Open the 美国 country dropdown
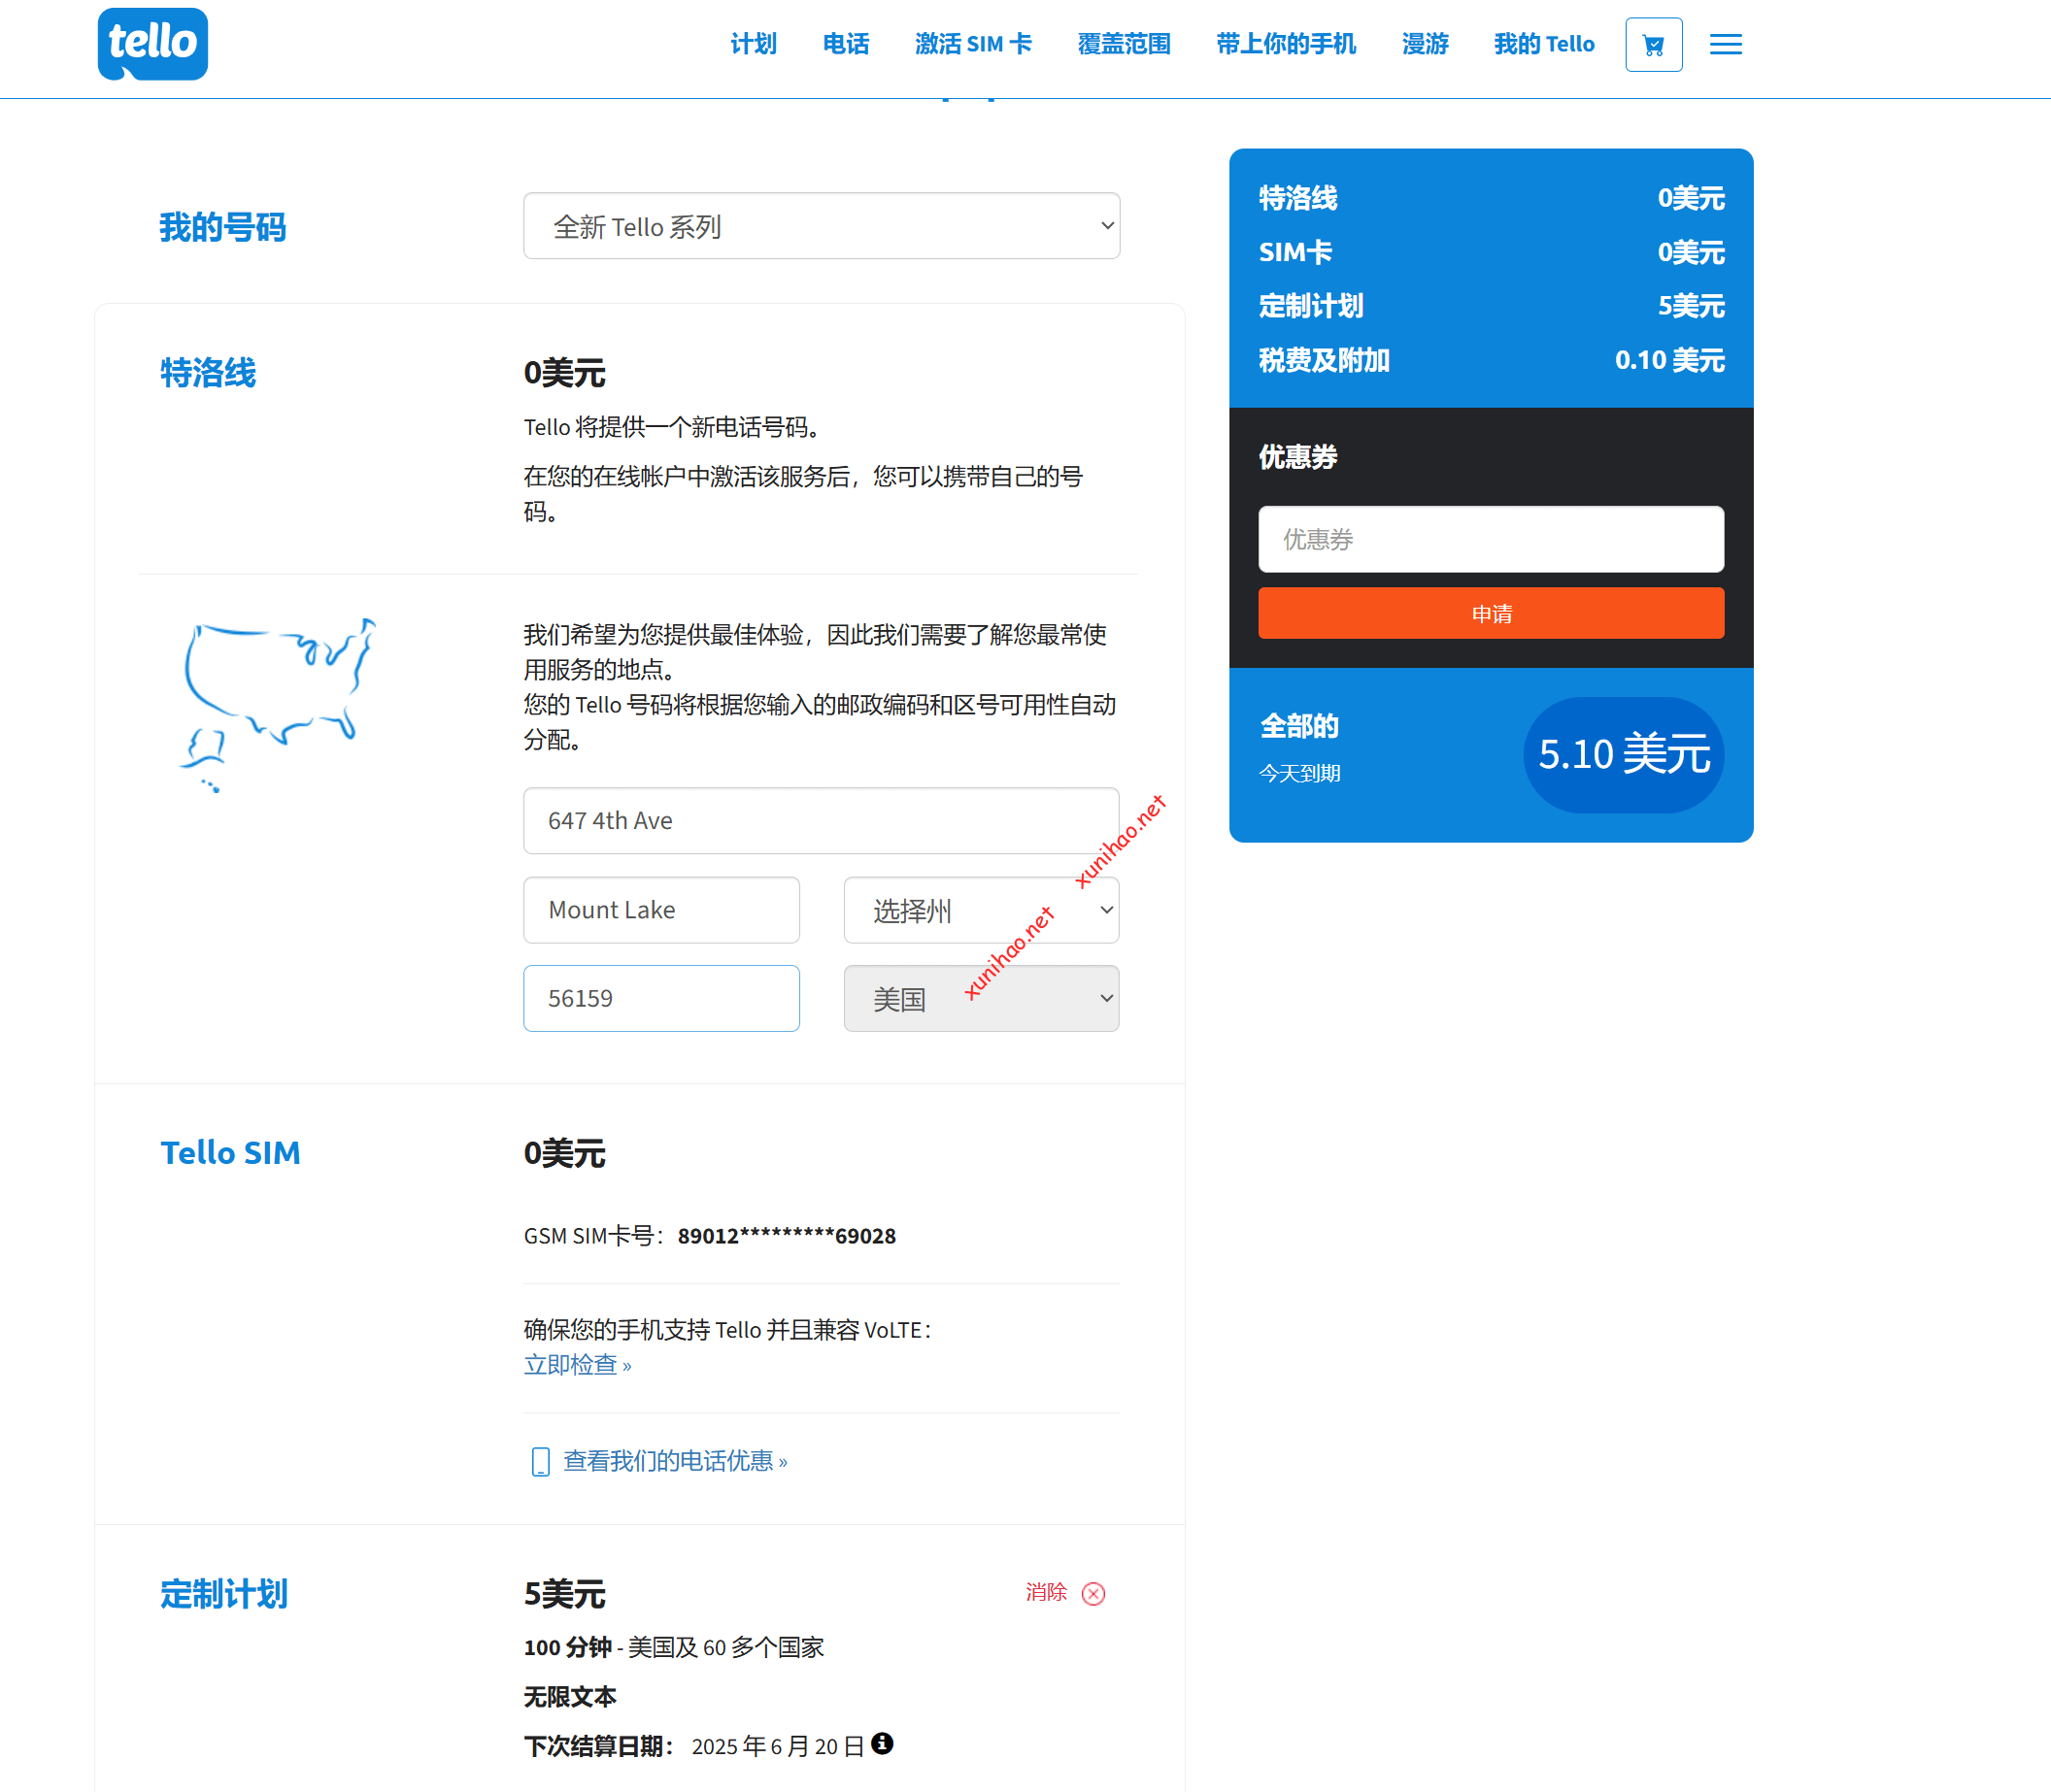 [x=981, y=998]
